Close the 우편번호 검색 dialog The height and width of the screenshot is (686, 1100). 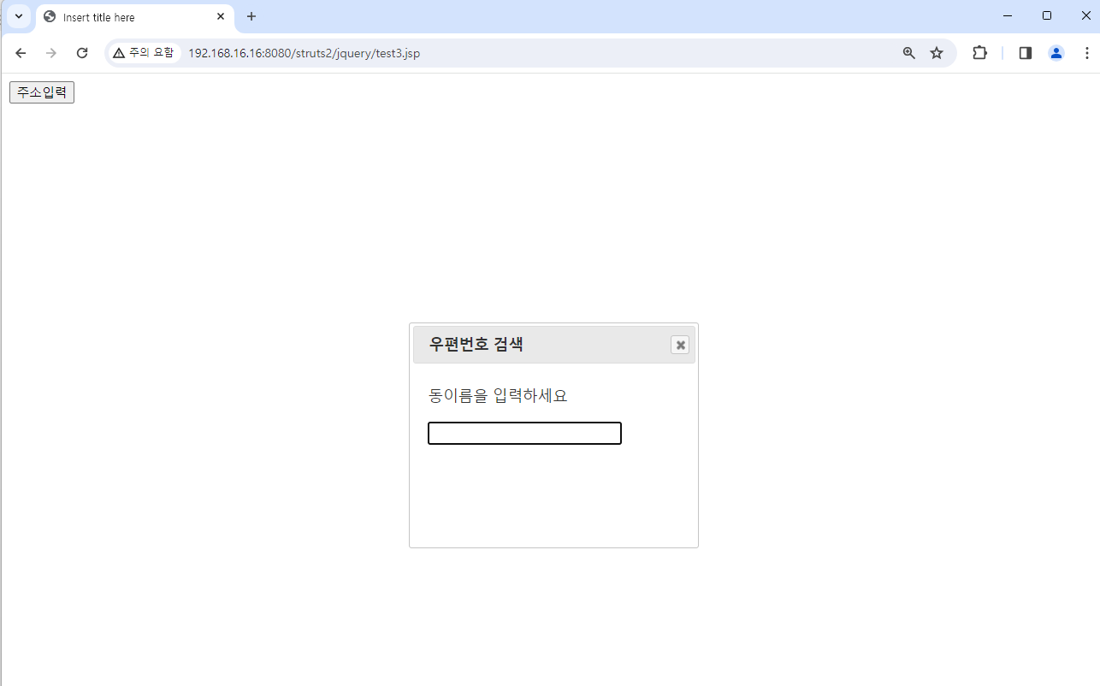click(x=680, y=345)
